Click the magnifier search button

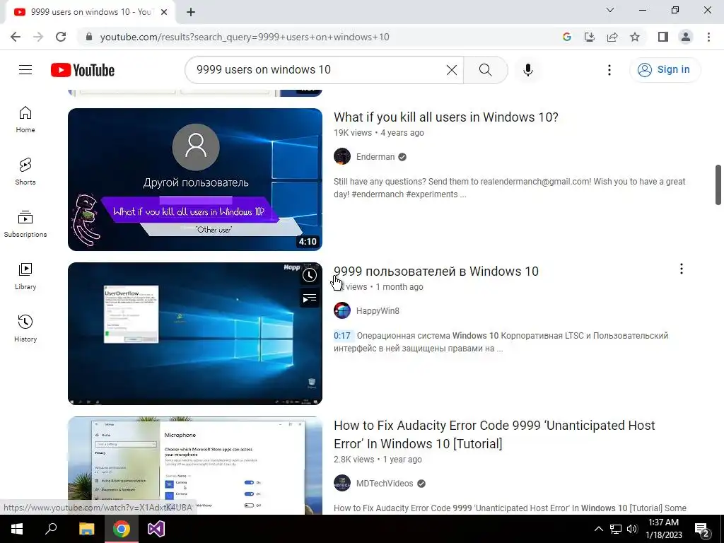(x=485, y=70)
